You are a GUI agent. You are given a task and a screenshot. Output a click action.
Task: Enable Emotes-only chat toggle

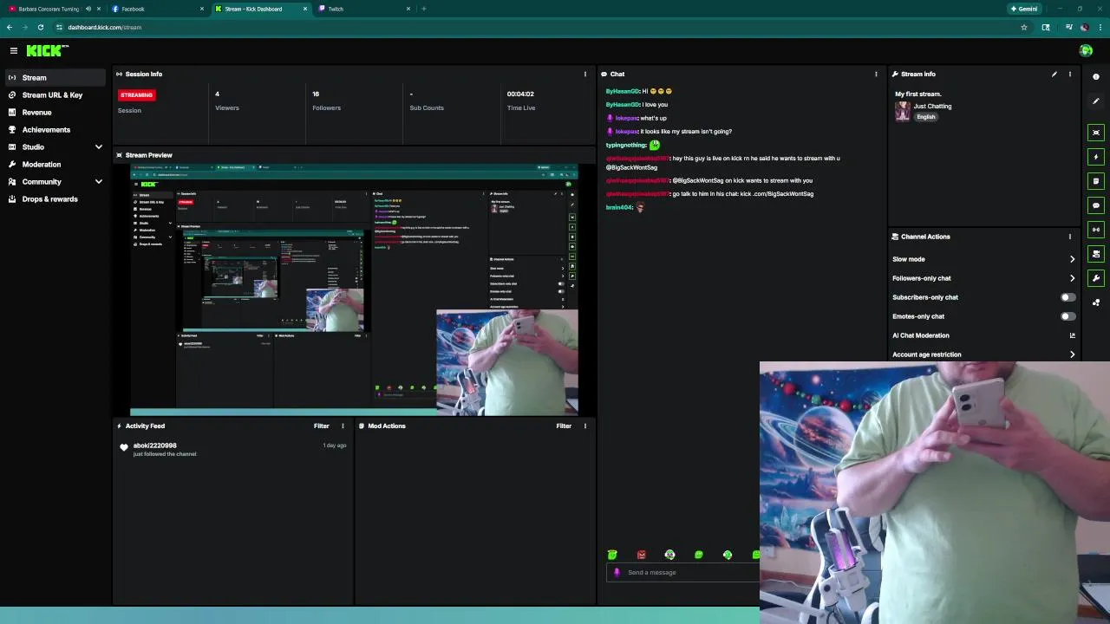[1068, 316]
